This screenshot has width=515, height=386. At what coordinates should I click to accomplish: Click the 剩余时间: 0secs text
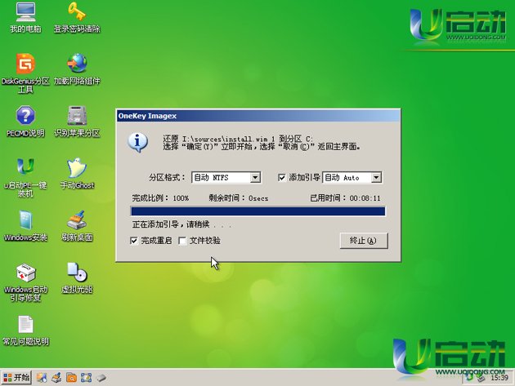coord(239,198)
